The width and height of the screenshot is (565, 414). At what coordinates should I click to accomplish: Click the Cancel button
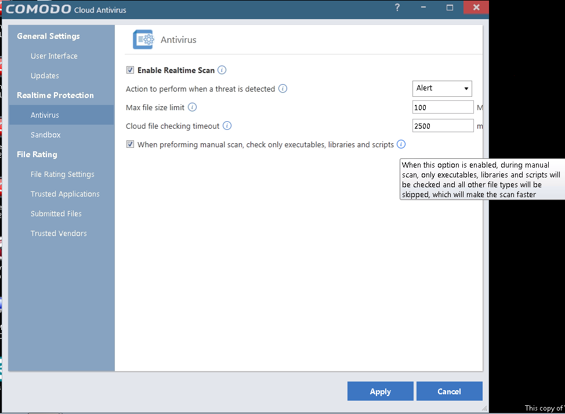(x=450, y=391)
